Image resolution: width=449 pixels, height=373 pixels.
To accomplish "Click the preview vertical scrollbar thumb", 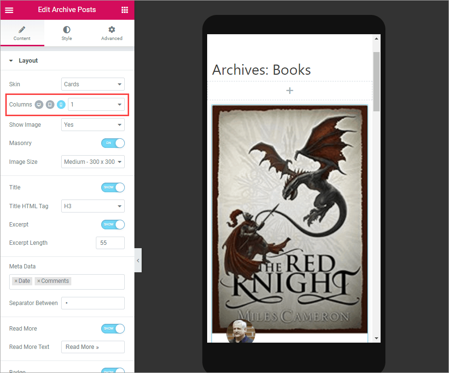I will click(x=377, y=81).
